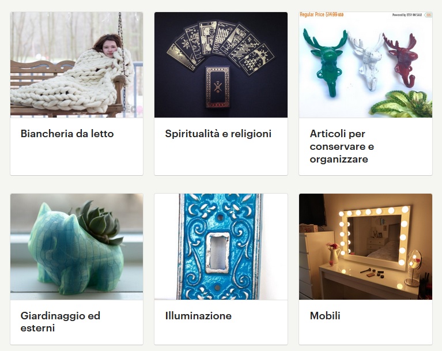
Task: Go to the Mobili category link
Action: [x=325, y=315]
